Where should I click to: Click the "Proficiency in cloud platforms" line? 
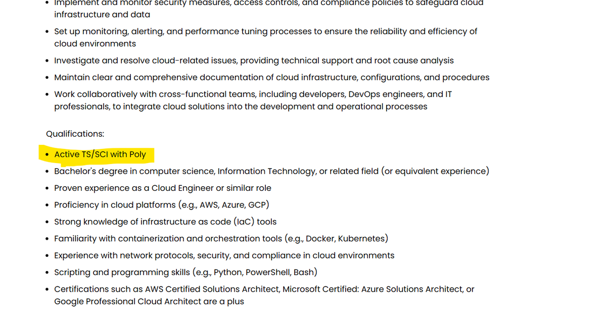pyautogui.click(x=162, y=205)
